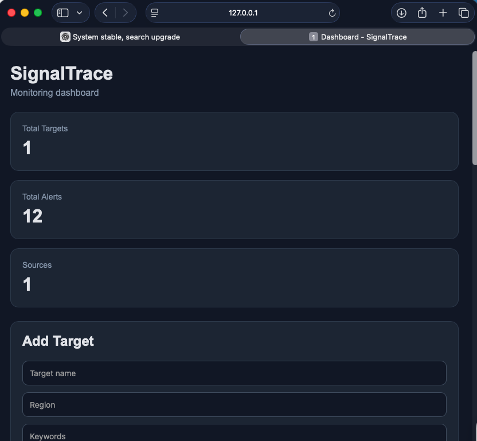Click the 127.0.0.1 address bar
The image size is (477, 441).
pos(243,13)
